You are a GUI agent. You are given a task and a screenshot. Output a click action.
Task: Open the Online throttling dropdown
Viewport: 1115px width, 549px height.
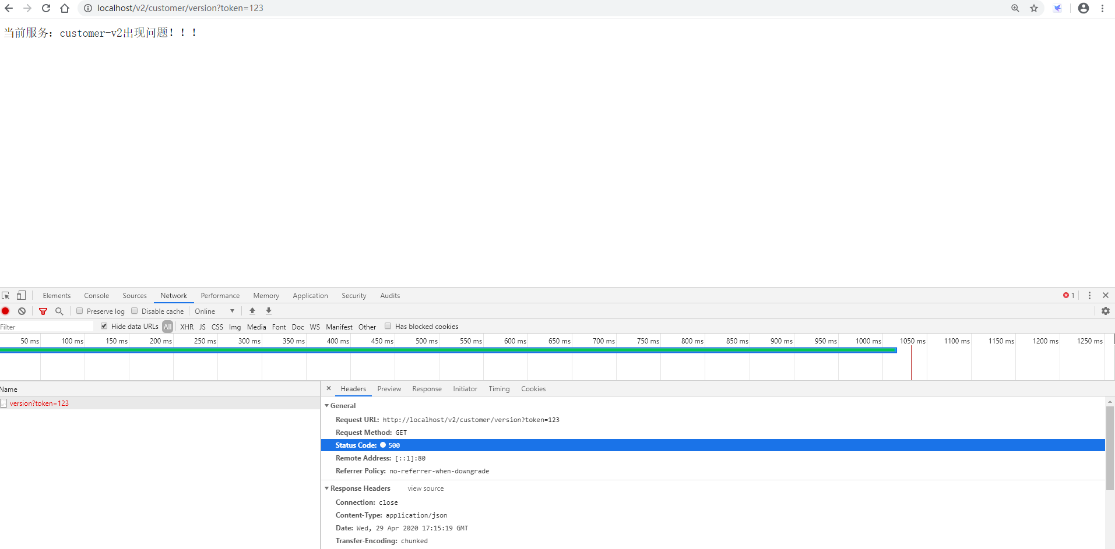click(x=214, y=311)
